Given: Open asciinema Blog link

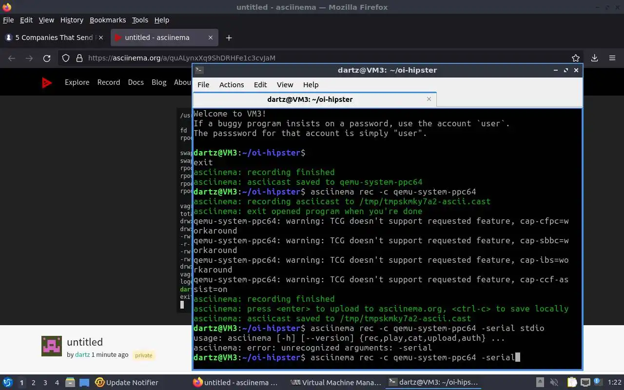Looking at the screenshot, I should point(159,82).
